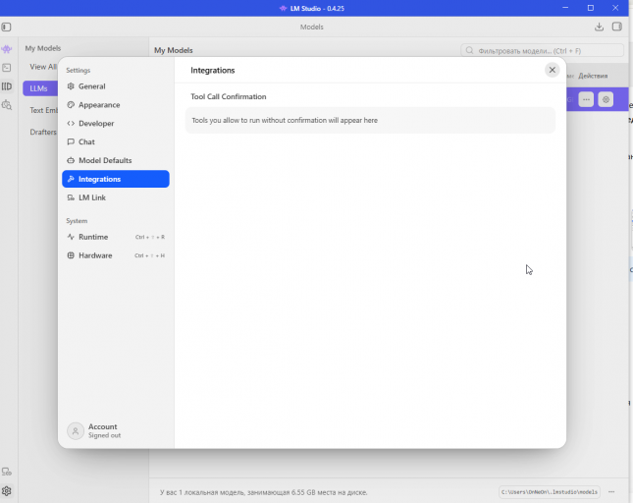Click the Developer code brackets icon
This screenshot has height=503, width=633.
tap(71, 123)
